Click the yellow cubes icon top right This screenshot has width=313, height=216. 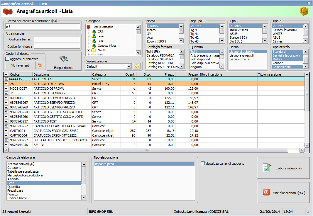(x=304, y=11)
